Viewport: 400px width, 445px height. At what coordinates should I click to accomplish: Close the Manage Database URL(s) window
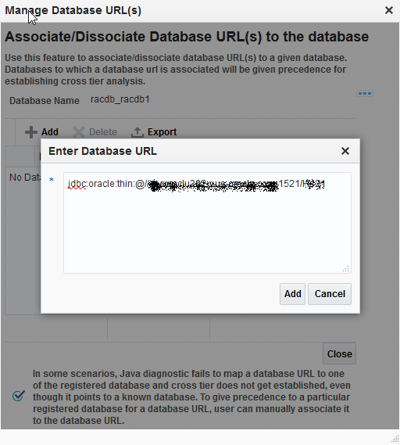point(389,10)
